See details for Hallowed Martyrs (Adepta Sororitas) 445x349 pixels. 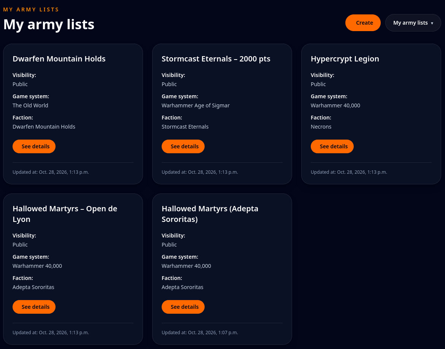(x=183, y=307)
